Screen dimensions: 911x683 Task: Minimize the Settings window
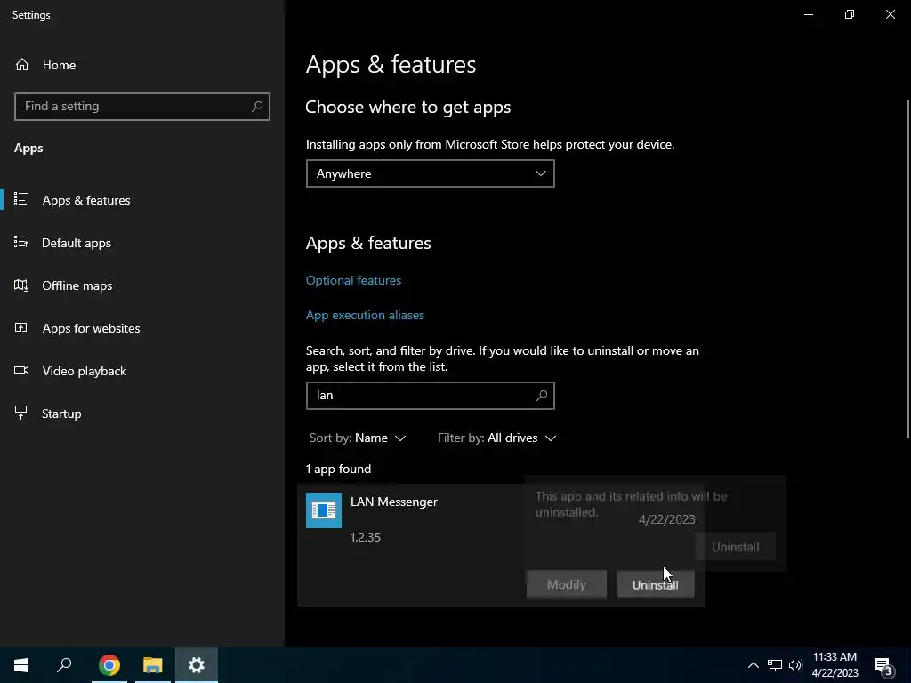point(808,14)
